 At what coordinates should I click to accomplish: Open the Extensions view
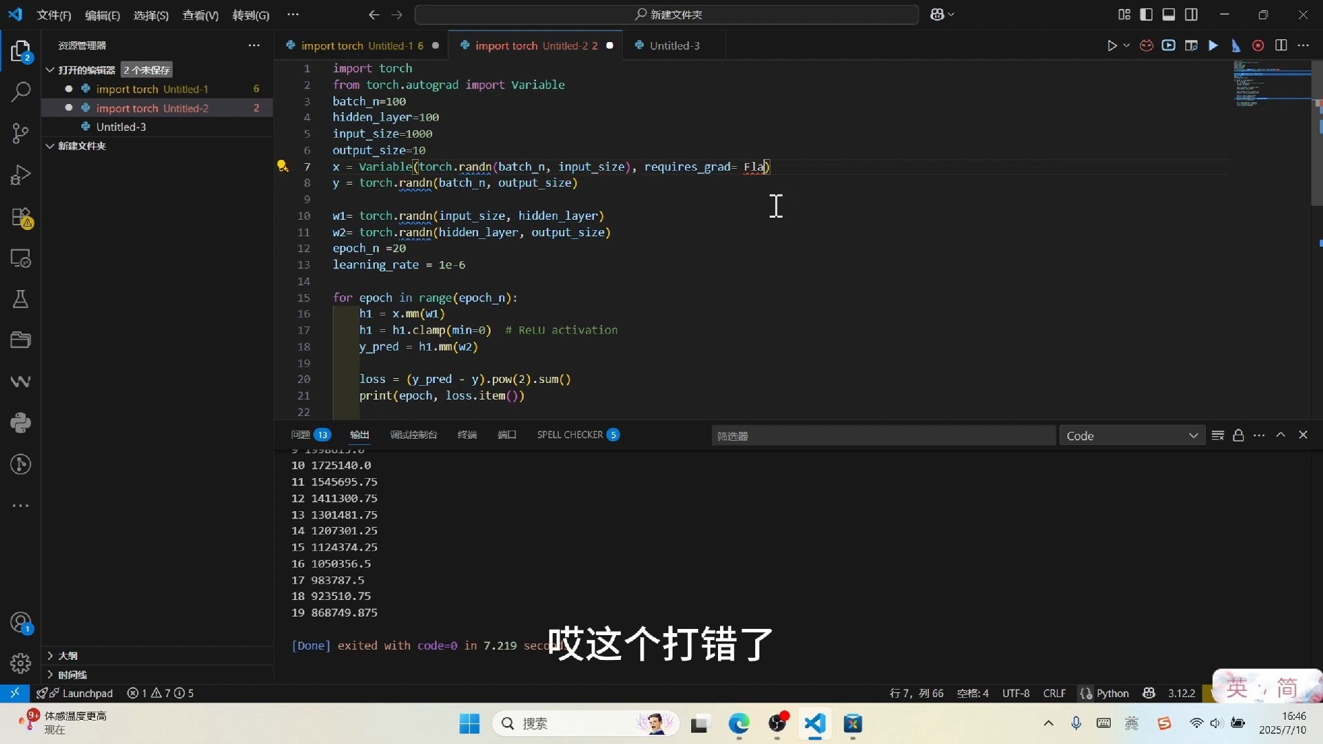(21, 217)
